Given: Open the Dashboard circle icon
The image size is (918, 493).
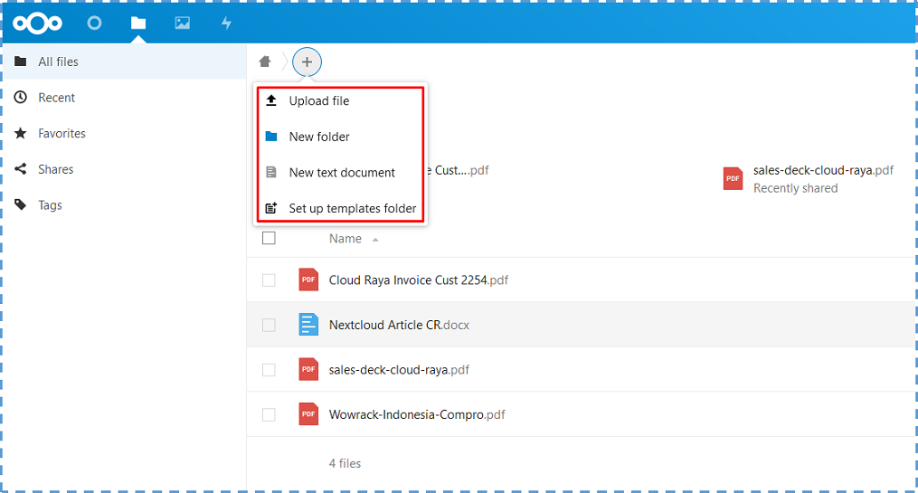Looking at the screenshot, I should (x=94, y=23).
